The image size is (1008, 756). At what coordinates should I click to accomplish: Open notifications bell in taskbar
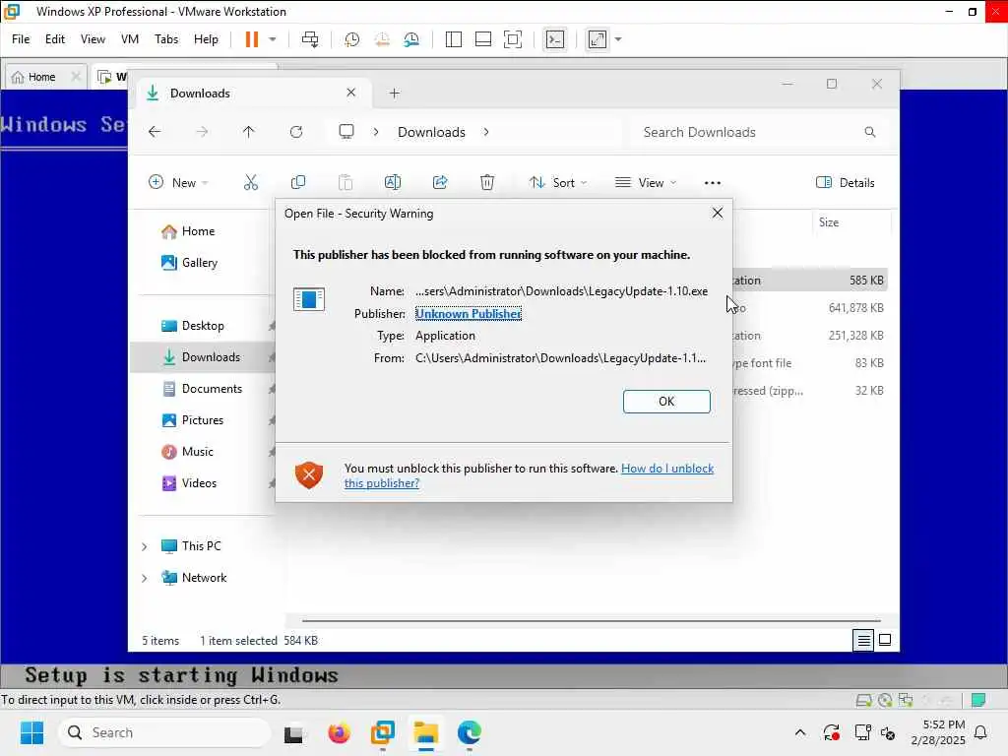[x=980, y=732]
